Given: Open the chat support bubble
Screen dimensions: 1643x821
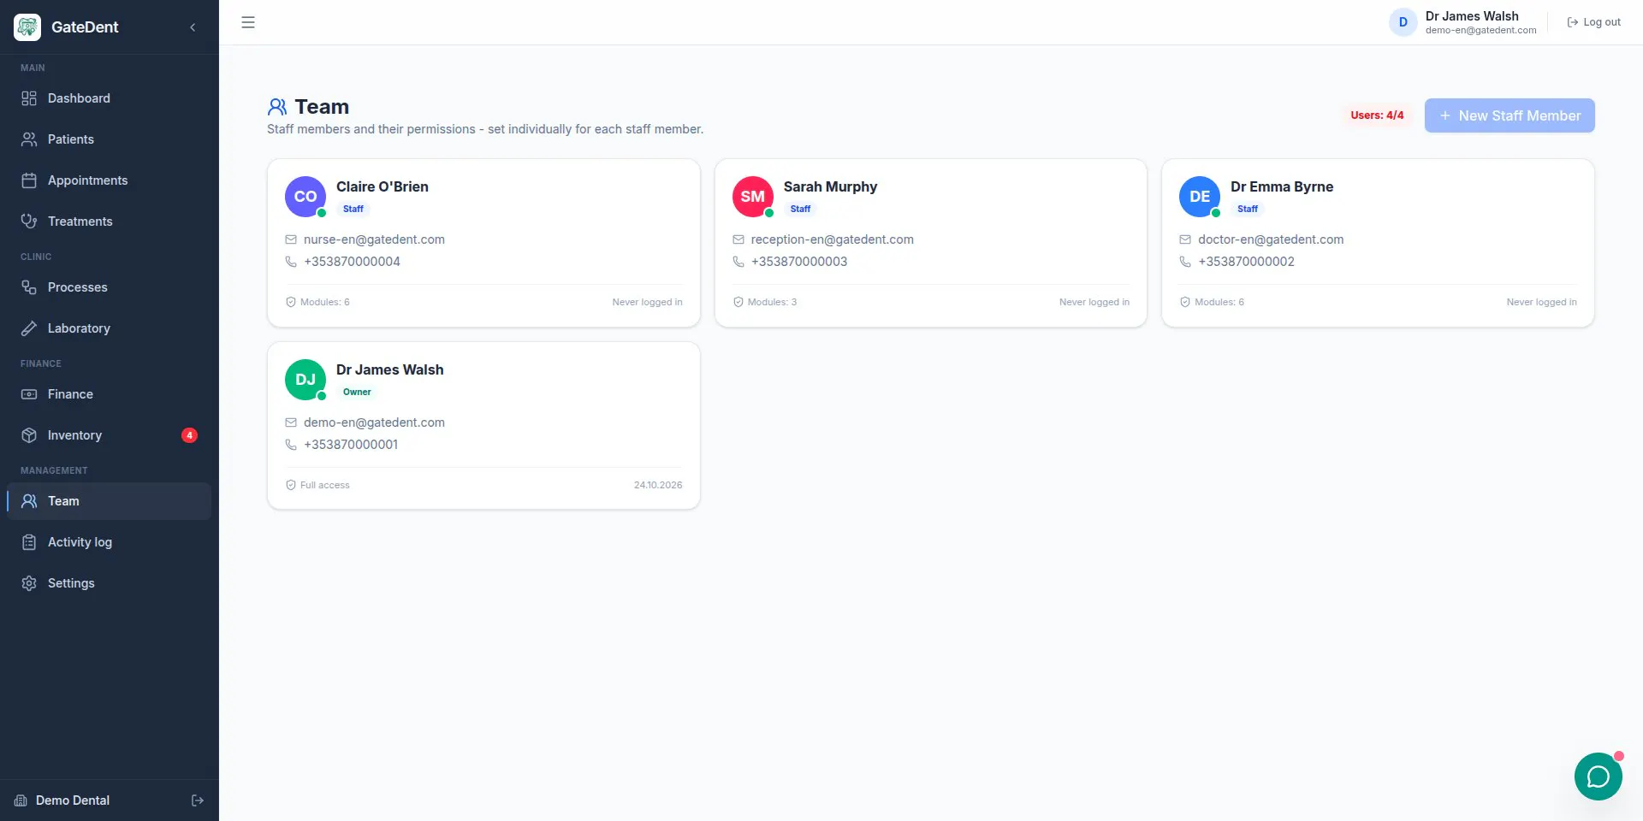Looking at the screenshot, I should coord(1599,777).
